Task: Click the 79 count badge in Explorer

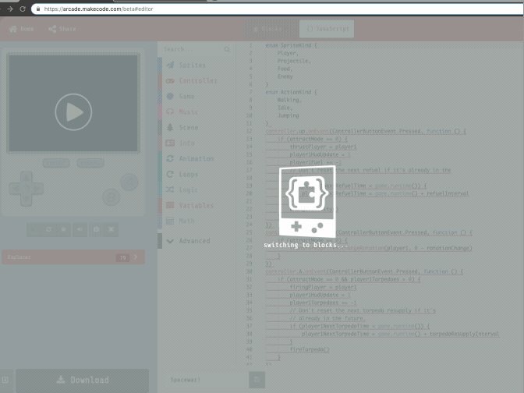Action: click(122, 257)
